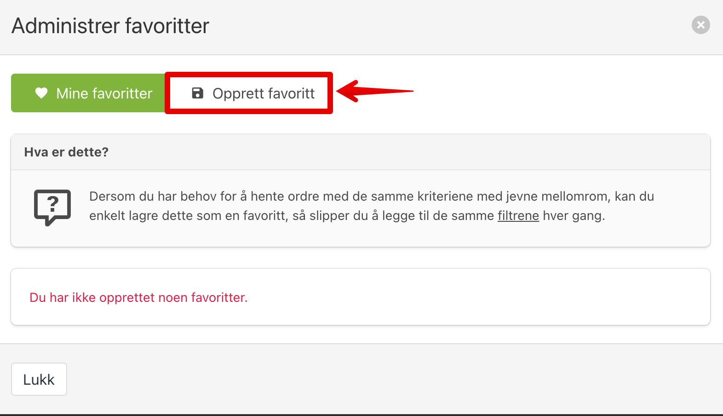
Task: Click the Administrer favoritter title
Action: click(110, 26)
